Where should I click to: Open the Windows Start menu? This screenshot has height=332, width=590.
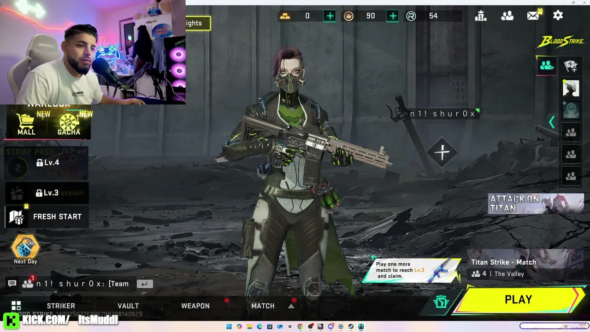pyautogui.click(x=229, y=326)
